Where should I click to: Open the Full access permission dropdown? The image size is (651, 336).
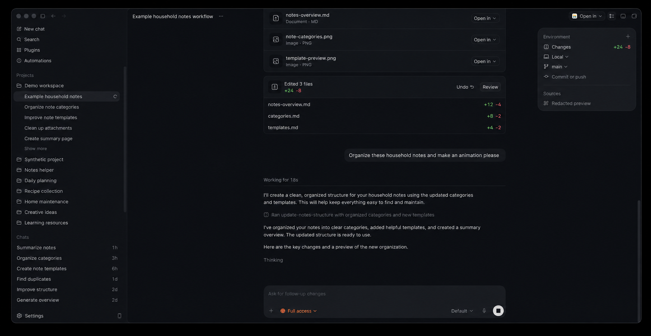(x=299, y=311)
